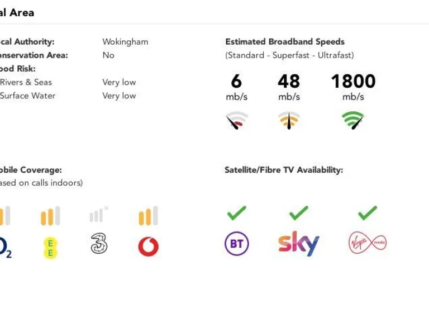
Task: Click the orange superfast speed gauge icon
Action: 289,120
